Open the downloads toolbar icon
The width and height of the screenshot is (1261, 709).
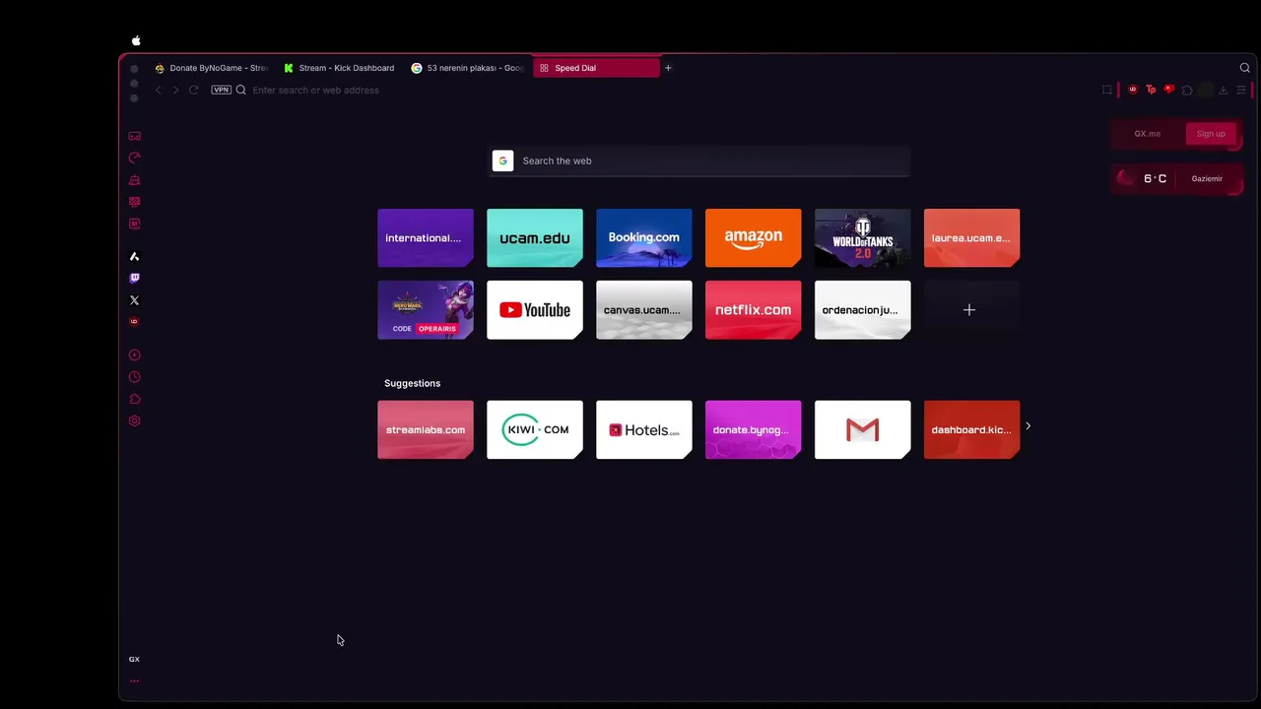tap(1224, 90)
